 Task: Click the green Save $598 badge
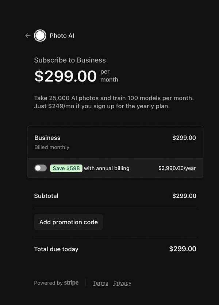coord(66,168)
